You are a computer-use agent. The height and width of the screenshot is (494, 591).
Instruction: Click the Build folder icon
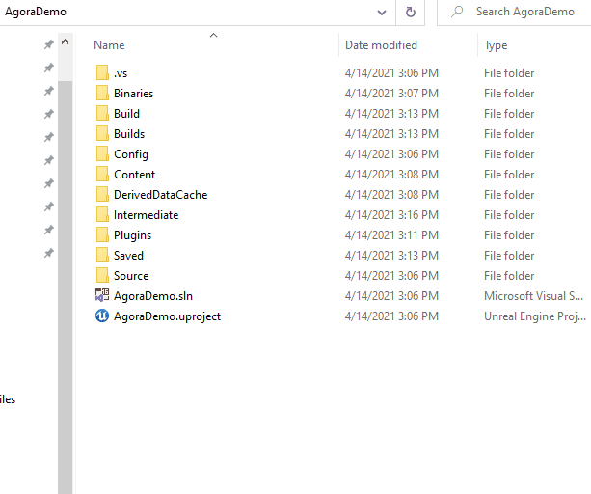(x=102, y=114)
